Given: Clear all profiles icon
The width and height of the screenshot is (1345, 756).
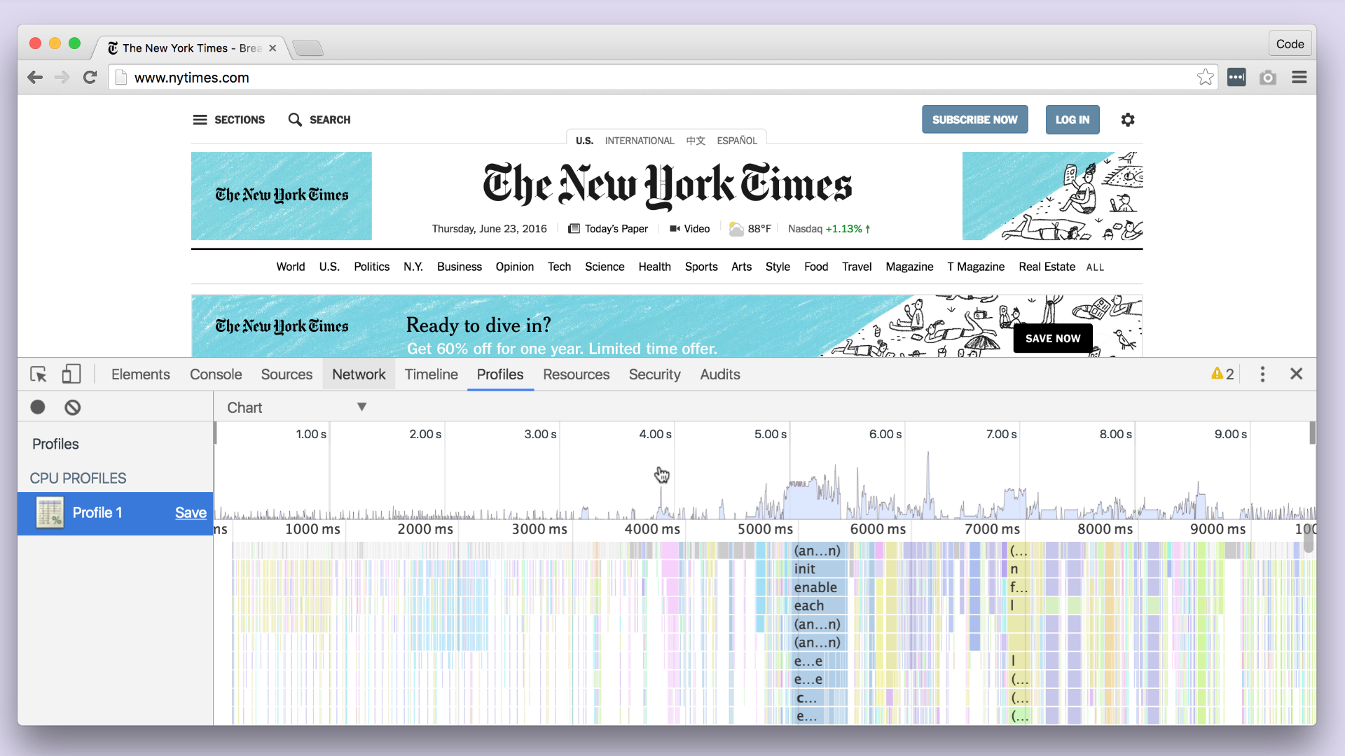Looking at the screenshot, I should click(x=73, y=407).
